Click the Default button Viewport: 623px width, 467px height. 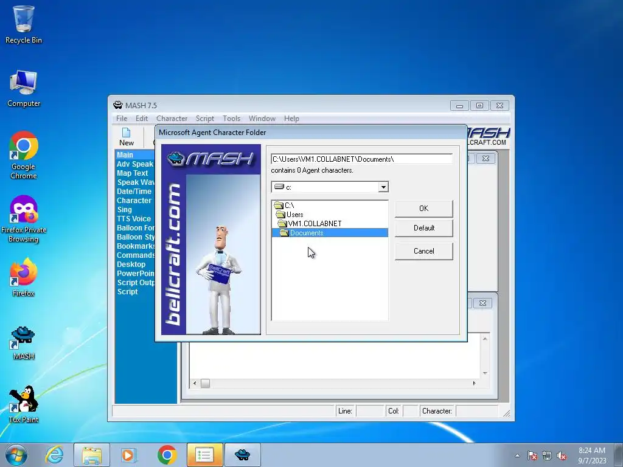[423, 228]
